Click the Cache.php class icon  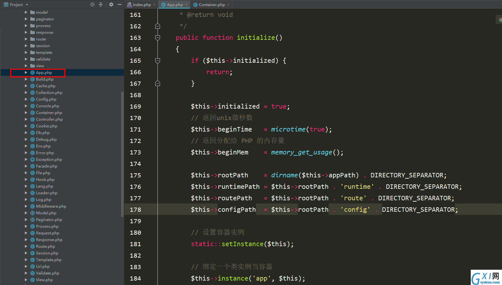(33, 86)
